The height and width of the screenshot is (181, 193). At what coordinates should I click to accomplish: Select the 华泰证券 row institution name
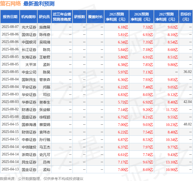point(29,102)
